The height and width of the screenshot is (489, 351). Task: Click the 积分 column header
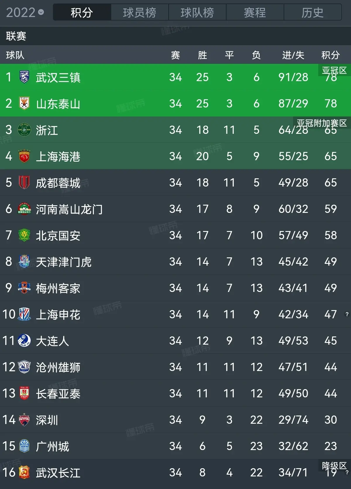[331, 55]
